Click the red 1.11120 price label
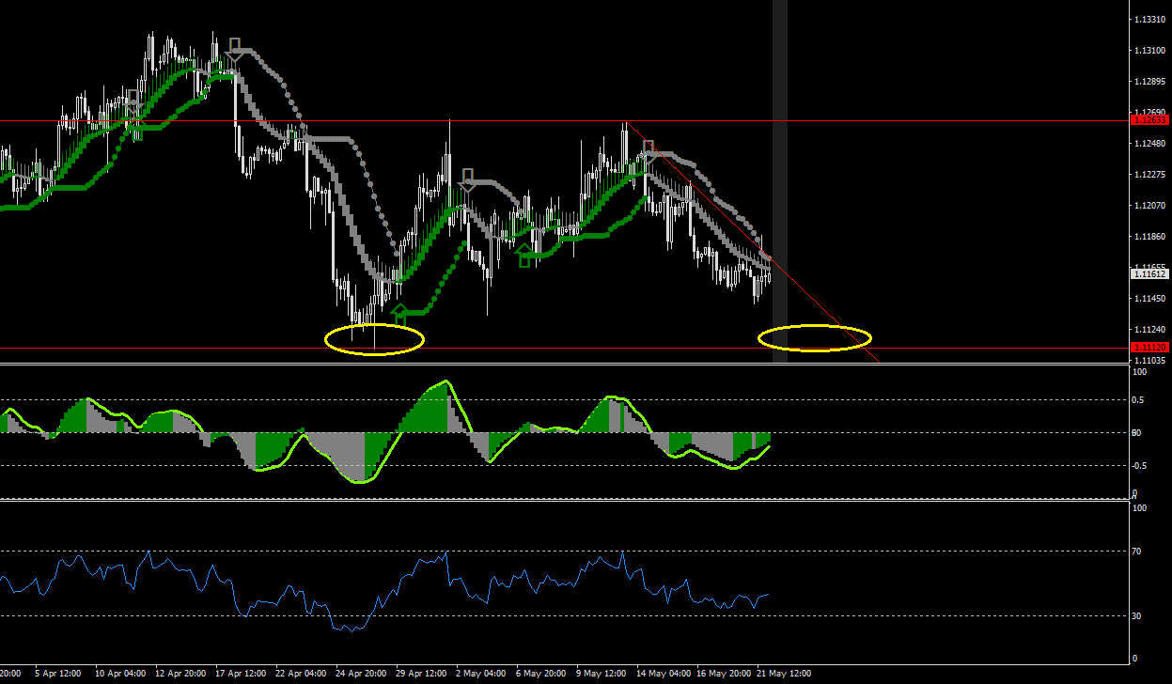Image resolution: width=1172 pixels, height=684 pixels. 1149,348
